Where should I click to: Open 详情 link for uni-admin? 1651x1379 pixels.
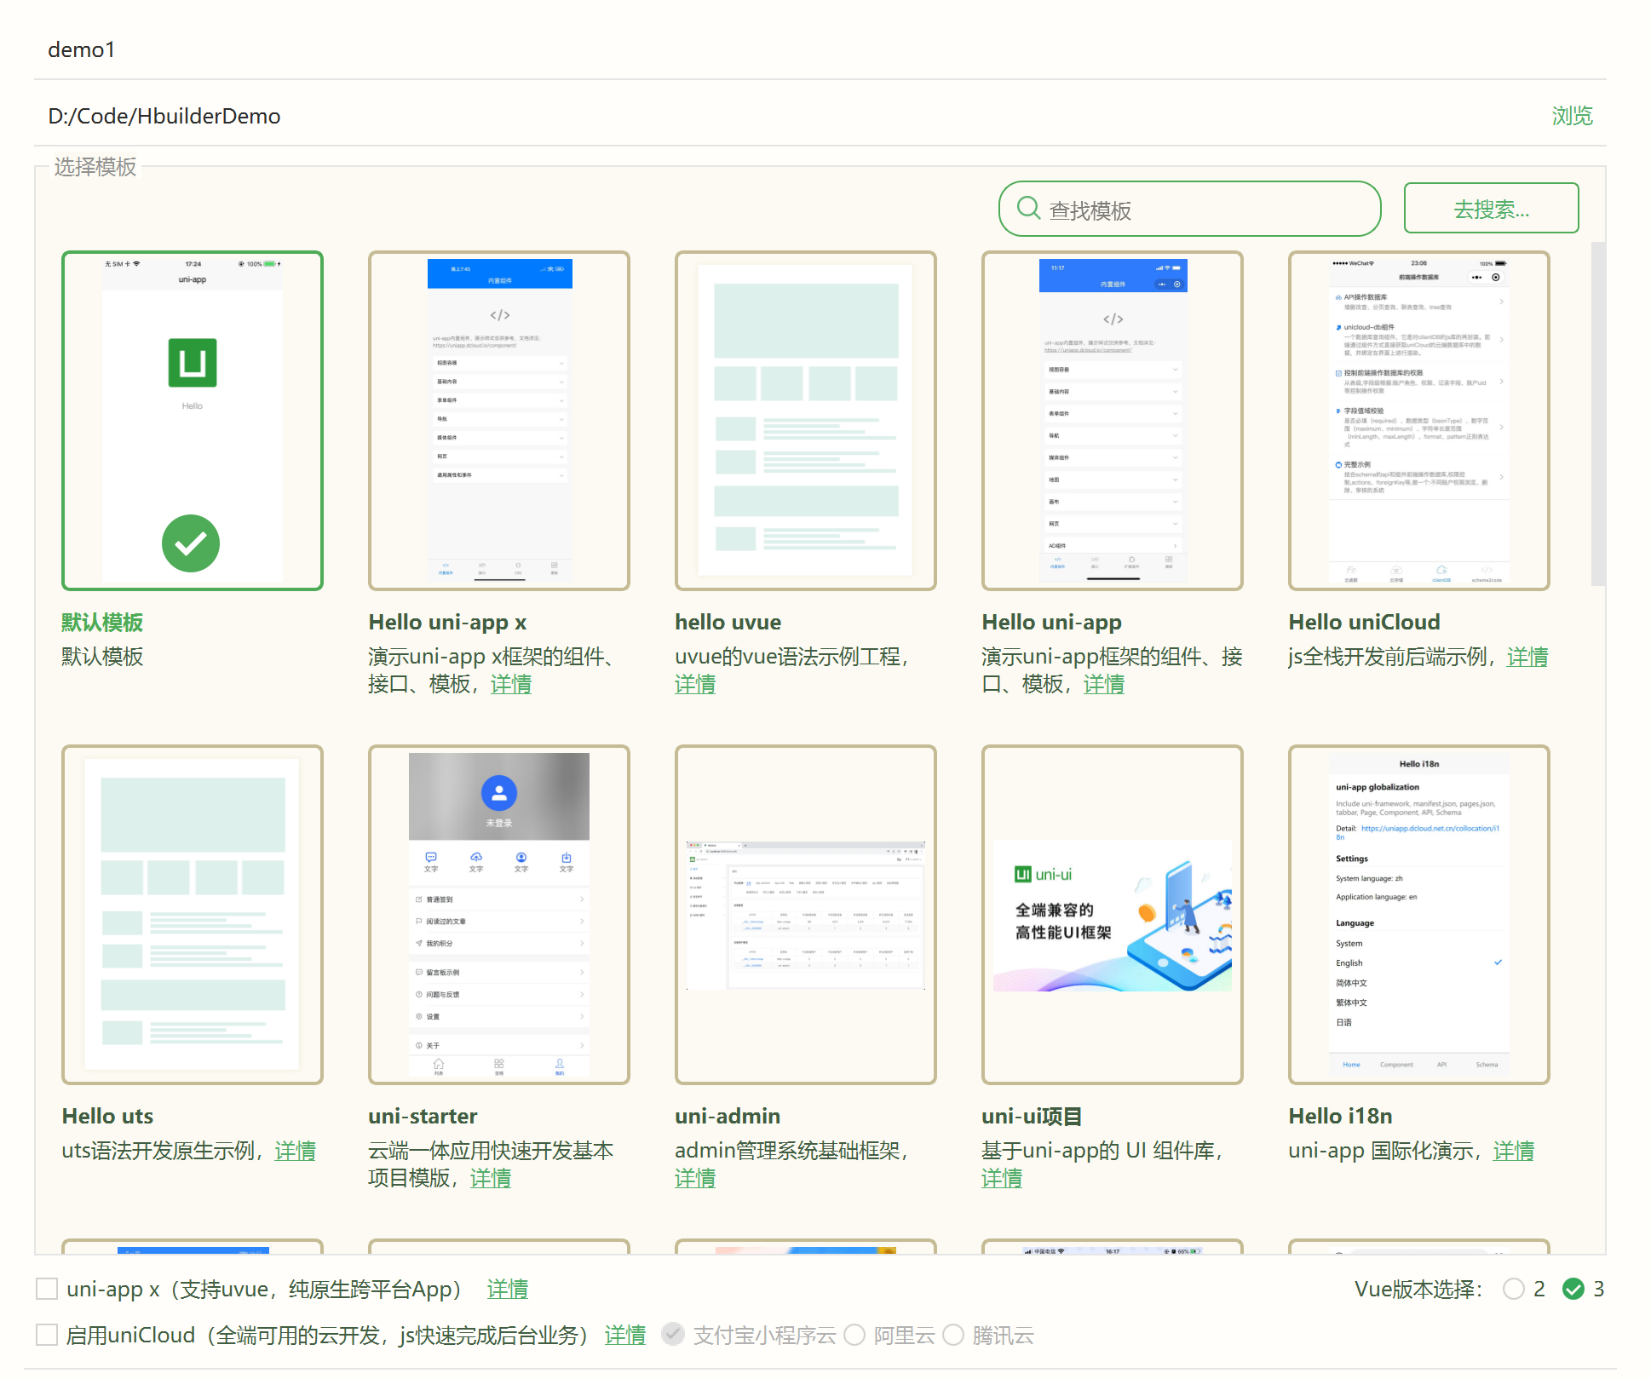(695, 1178)
